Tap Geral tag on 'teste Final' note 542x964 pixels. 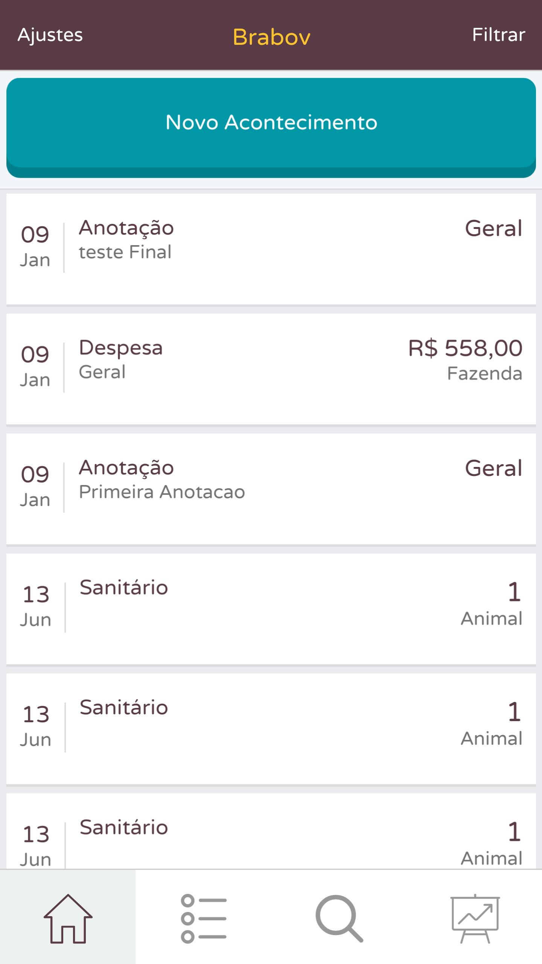click(x=493, y=228)
